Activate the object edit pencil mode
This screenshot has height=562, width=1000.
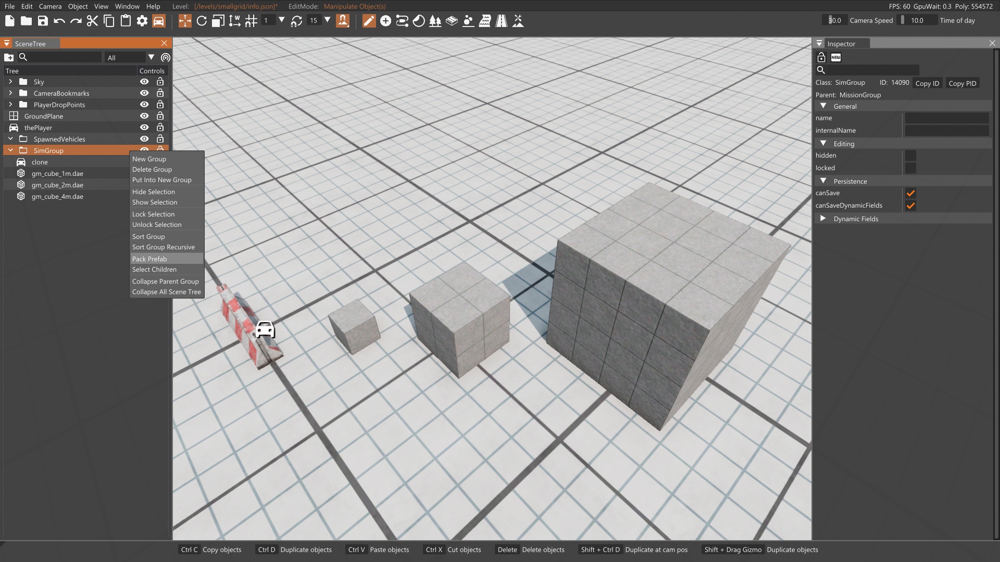pos(369,21)
